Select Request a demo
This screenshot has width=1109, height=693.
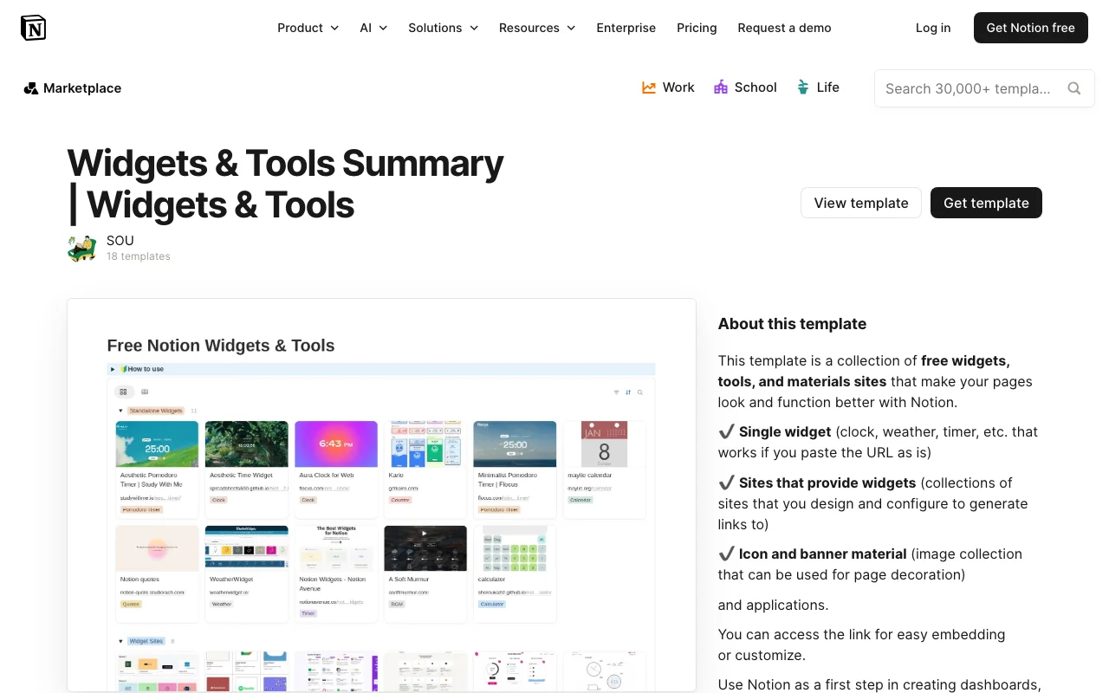pos(784,28)
